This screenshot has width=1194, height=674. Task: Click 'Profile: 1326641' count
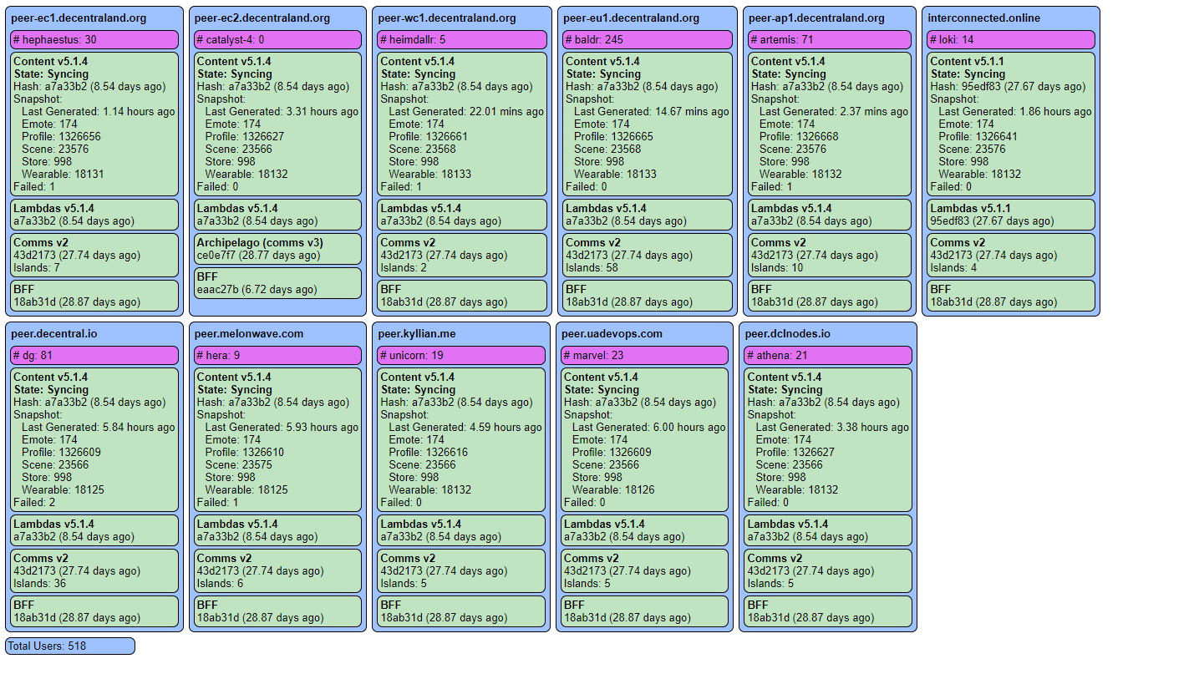click(978, 136)
